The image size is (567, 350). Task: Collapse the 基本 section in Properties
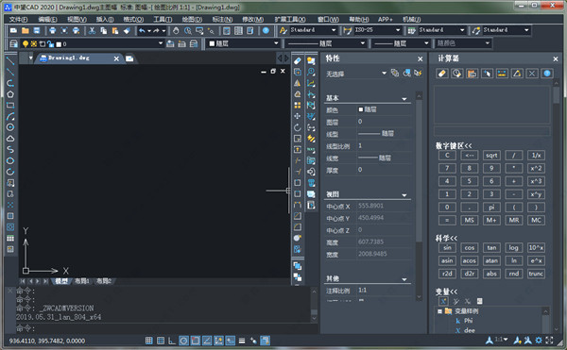tap(404, 98)
